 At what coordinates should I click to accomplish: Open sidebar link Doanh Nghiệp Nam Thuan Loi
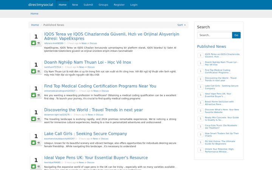pos(221,63)
